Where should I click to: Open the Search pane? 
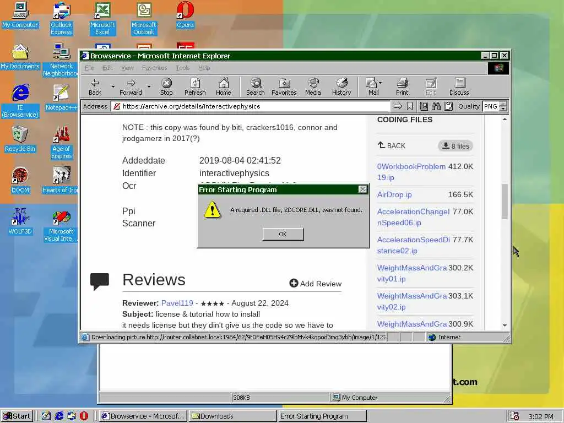click(x=256, y=86)
